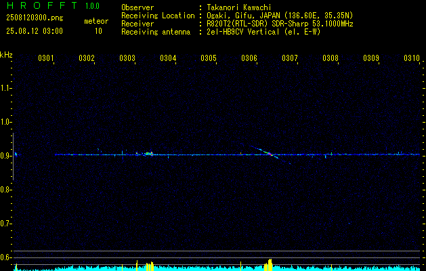Click the kHz axis unit label

click(6, 55)
